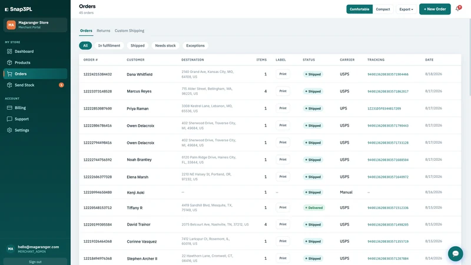Print label for Dana Whitfield order
471x265 pixels.
coord(283,74)
